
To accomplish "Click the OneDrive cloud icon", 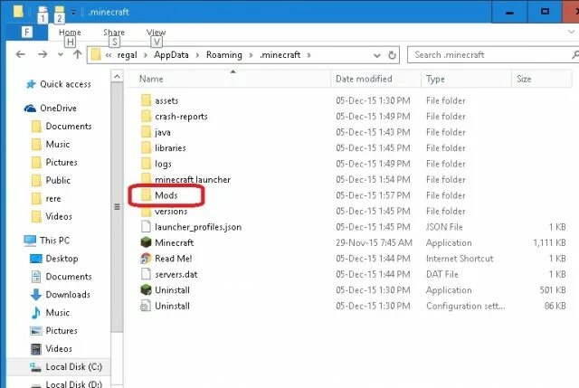I will tap(30, 109).
